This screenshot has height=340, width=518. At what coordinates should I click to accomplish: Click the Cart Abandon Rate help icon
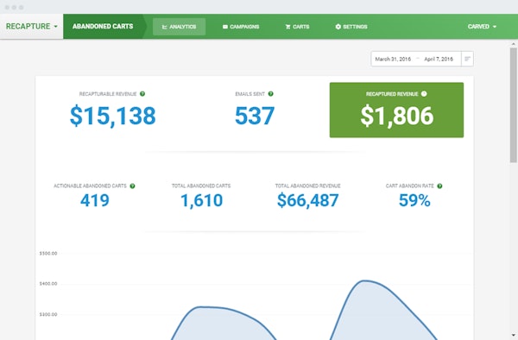439,186
